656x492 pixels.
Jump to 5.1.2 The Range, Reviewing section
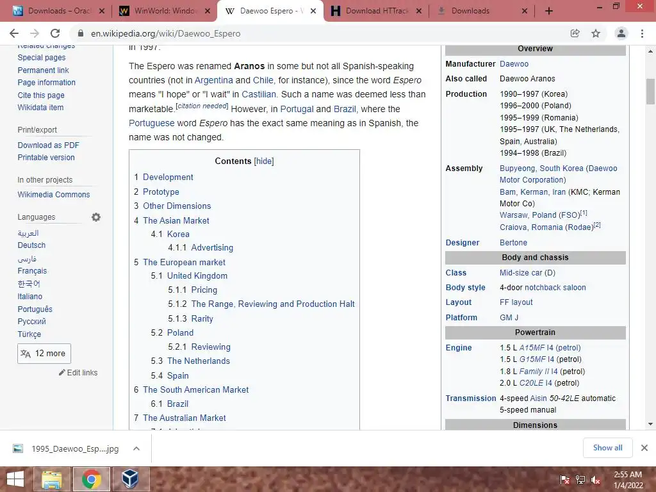pos(273,304)
